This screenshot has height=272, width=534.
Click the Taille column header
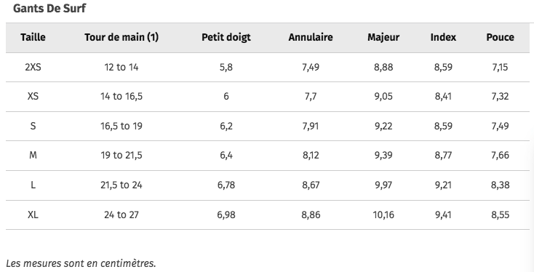point(33,37)
